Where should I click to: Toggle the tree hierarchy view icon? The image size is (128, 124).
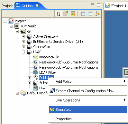pos(58,14)
